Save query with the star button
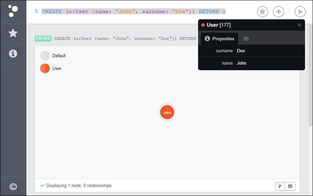 [262, 12]
